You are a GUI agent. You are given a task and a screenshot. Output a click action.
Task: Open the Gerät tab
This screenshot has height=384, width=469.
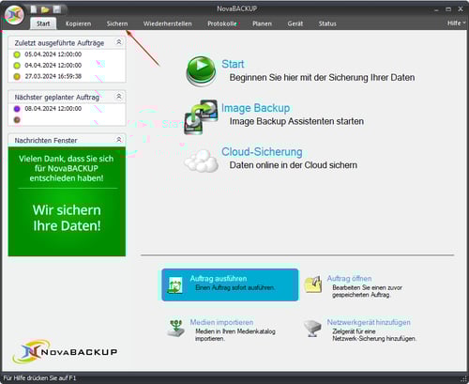click(295, 23)
